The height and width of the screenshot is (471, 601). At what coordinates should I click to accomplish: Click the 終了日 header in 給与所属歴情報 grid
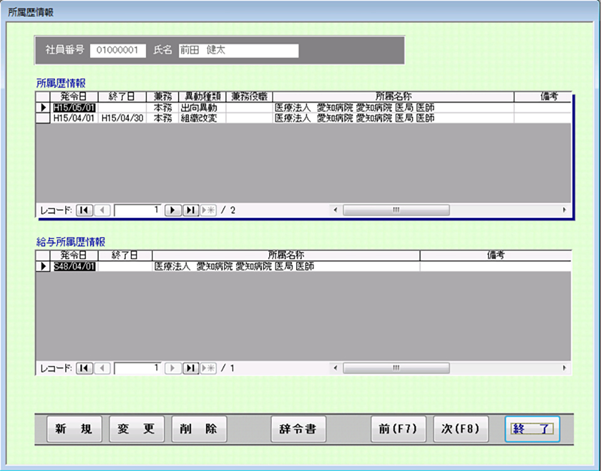(125, 255)
